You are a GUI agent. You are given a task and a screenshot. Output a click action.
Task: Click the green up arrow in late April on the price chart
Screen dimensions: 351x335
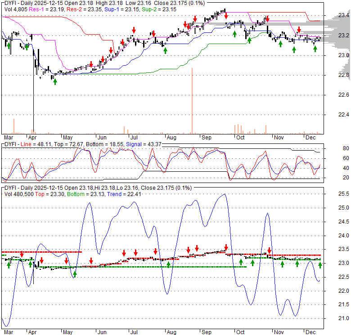(55, 81)
